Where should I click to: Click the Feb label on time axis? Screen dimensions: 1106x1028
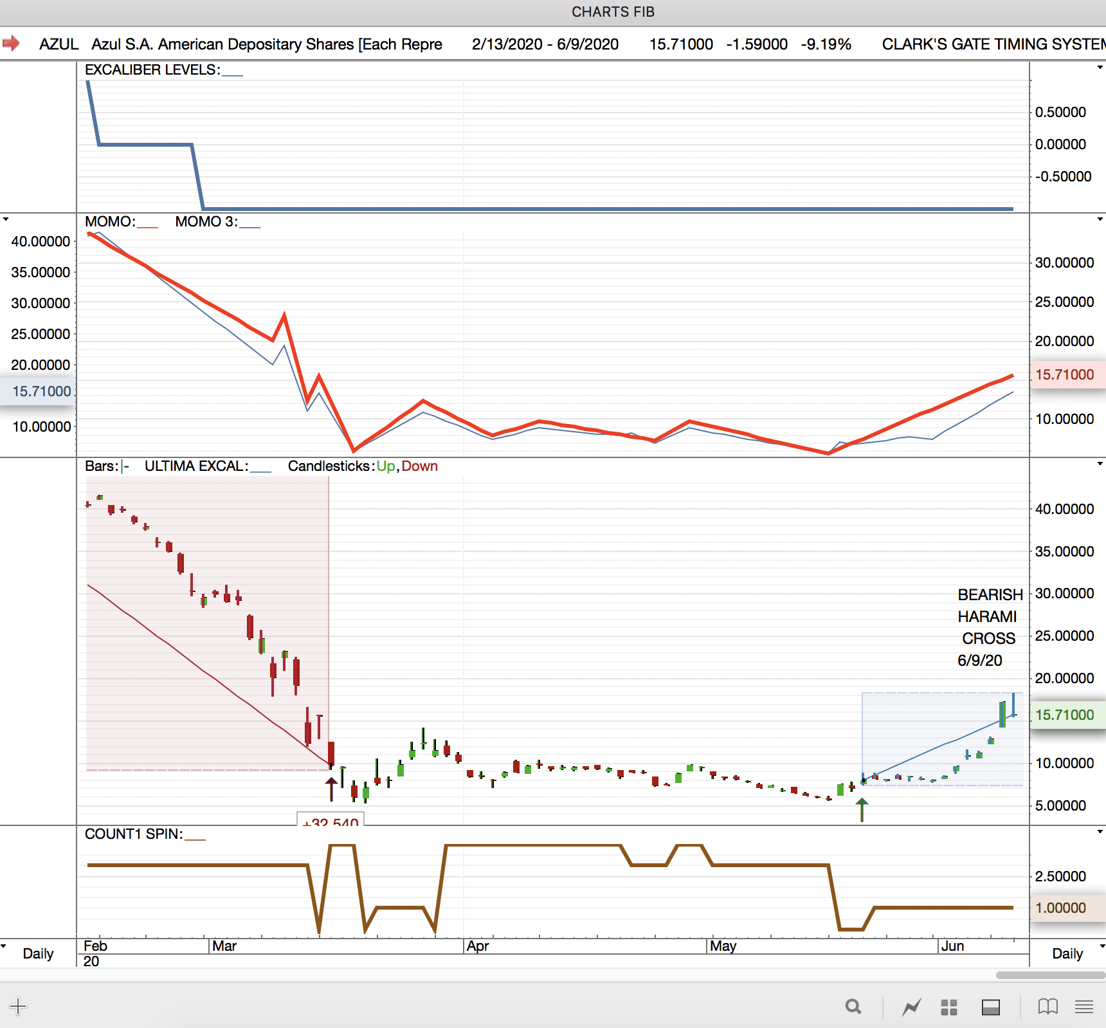coord(95,946)
